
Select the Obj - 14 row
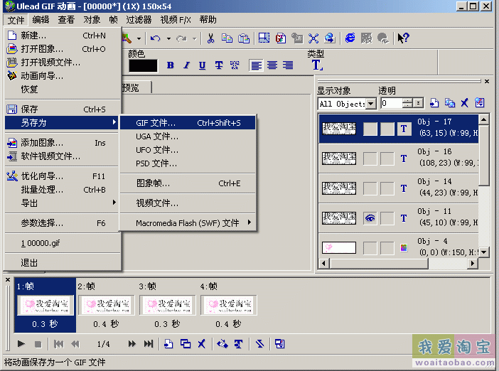[x=399, y=188]
